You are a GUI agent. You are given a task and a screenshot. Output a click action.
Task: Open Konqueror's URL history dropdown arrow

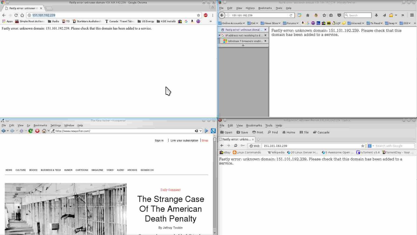(x=201, y=131)
